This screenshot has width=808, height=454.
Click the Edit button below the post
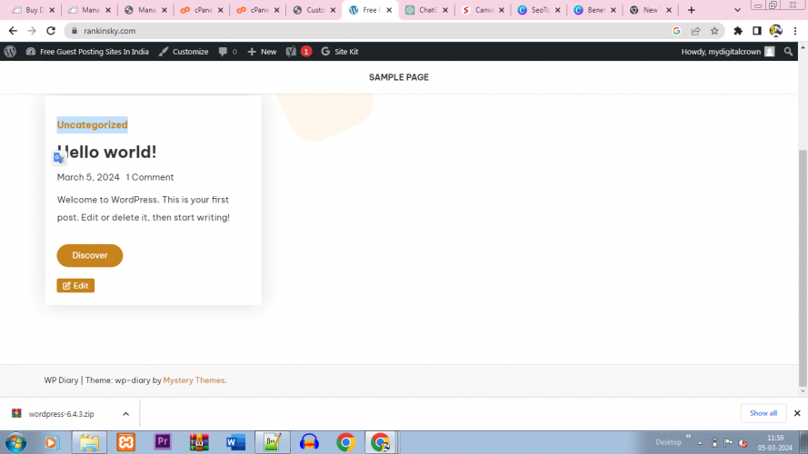pos(75,285)
